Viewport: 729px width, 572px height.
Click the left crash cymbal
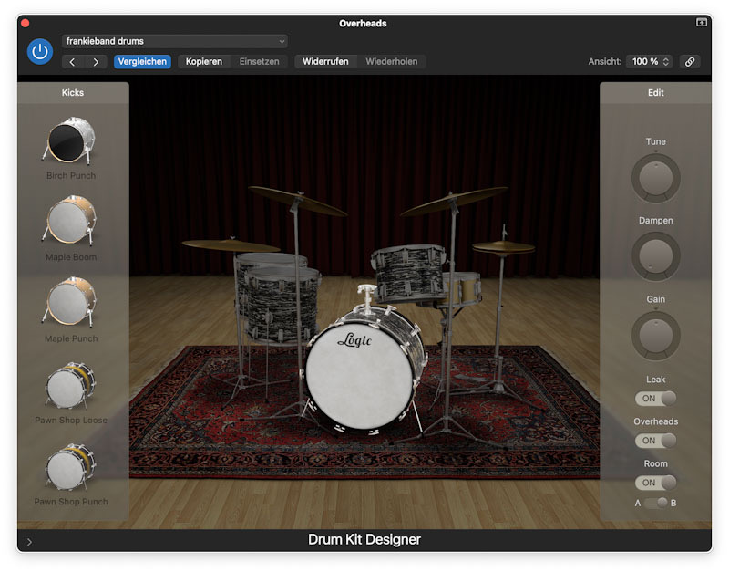point(298,201)
